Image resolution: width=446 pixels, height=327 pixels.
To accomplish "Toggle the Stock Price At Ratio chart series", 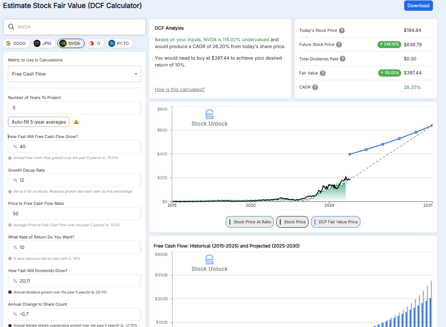I will [250, 222].
